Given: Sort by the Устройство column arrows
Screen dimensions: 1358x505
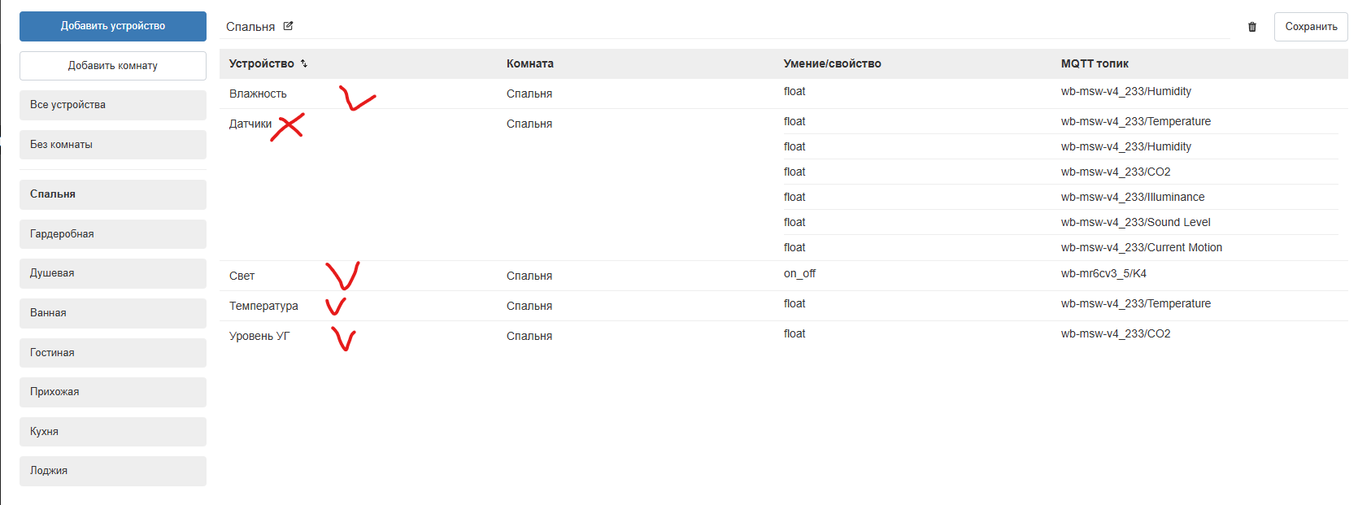Looking at the screenshot, I should pyautogui.click(x=304, y=63).
